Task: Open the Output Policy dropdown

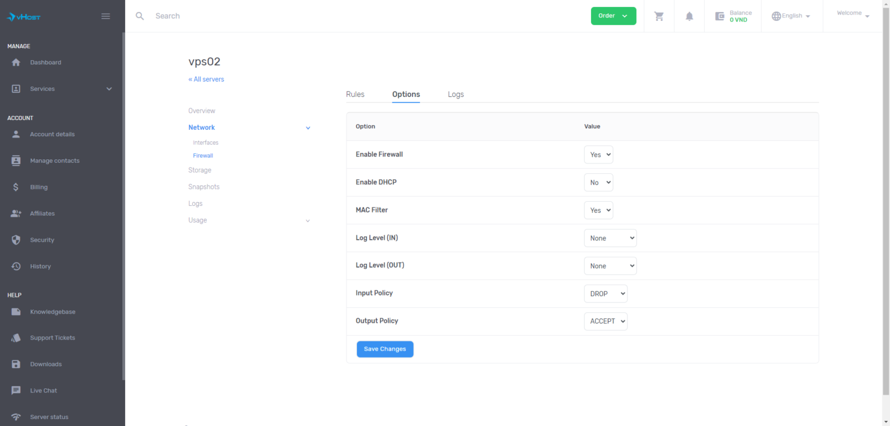Action: click(x=606, y=321)
